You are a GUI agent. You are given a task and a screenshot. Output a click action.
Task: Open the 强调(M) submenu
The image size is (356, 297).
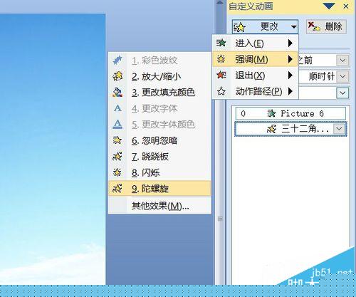pyautogui.click(x=255, y=59)
